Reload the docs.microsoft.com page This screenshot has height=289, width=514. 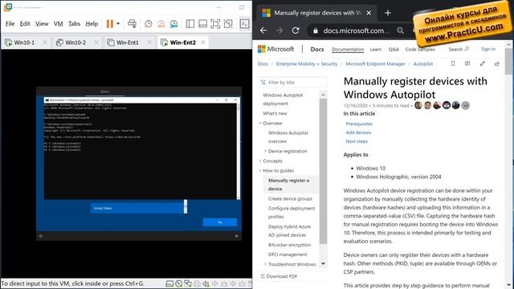pyautogui.click(x=296, y=31)
